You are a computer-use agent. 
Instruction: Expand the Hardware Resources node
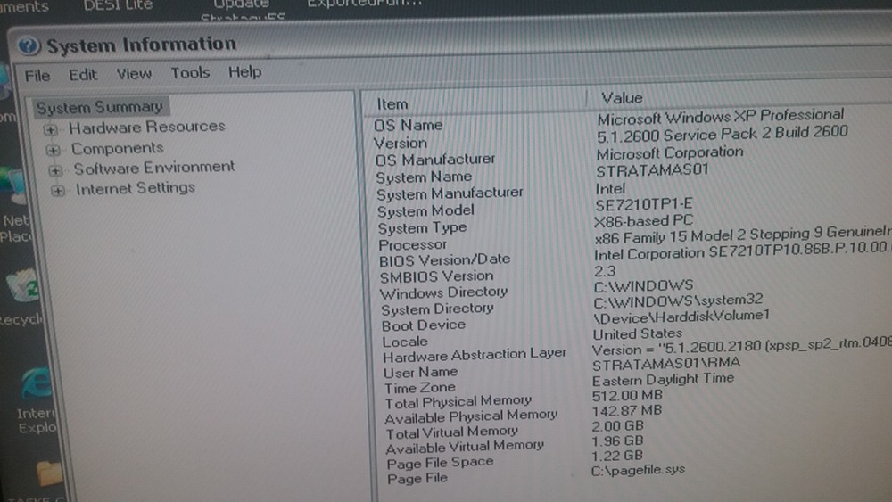[51, 129]
